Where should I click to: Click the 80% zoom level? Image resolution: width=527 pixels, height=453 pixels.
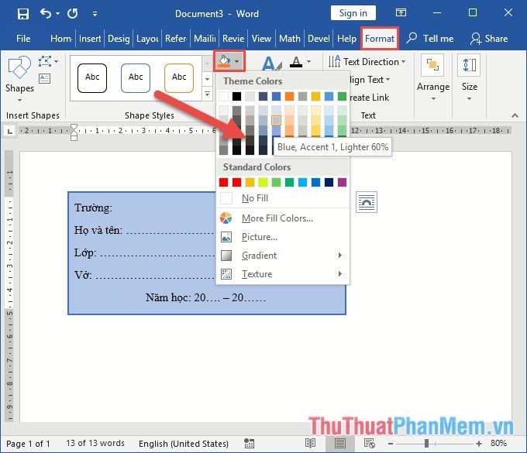point(498,443)
